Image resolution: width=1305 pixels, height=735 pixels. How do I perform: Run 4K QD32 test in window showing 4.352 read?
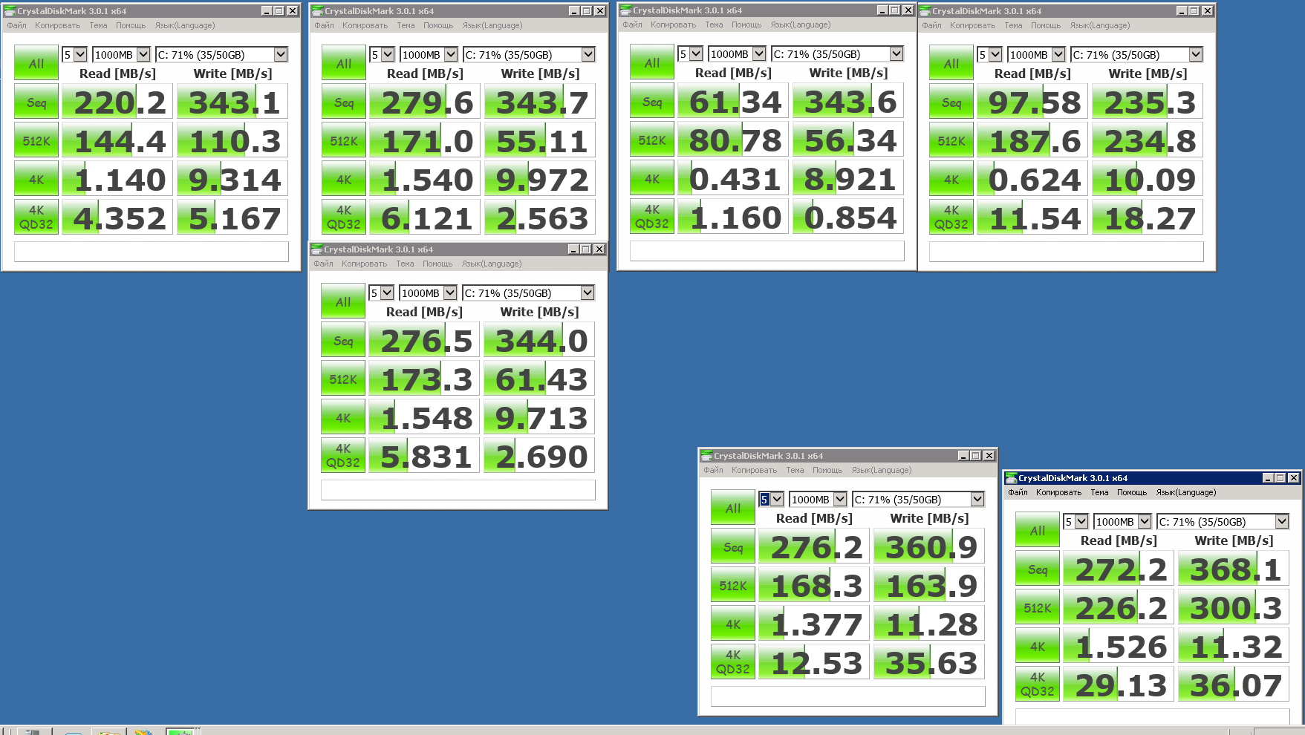click(x=36, y=217)
